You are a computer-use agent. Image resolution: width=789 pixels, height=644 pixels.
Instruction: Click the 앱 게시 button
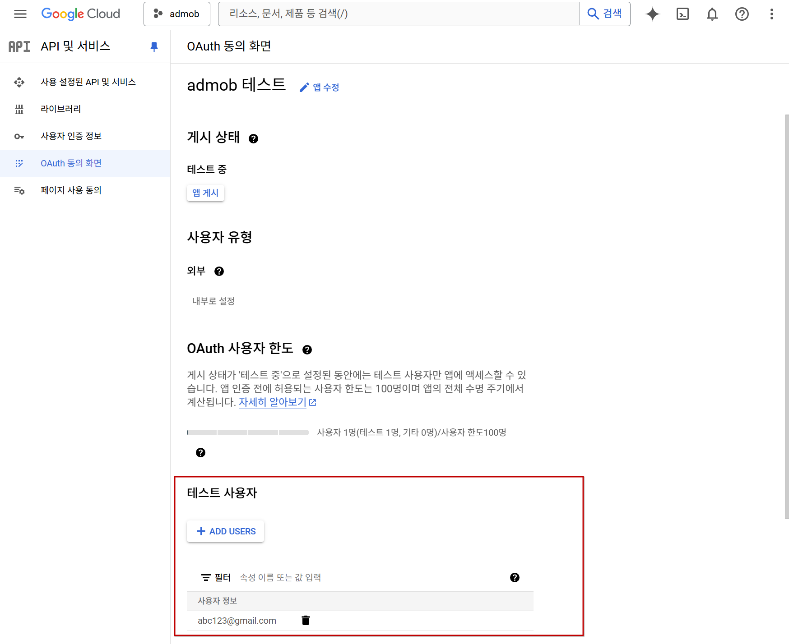pyautogui.click(x=205, y=193)
